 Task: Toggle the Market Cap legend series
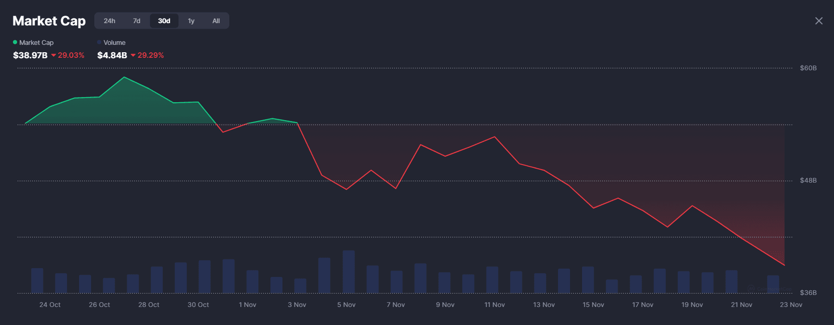coord(36,43)
